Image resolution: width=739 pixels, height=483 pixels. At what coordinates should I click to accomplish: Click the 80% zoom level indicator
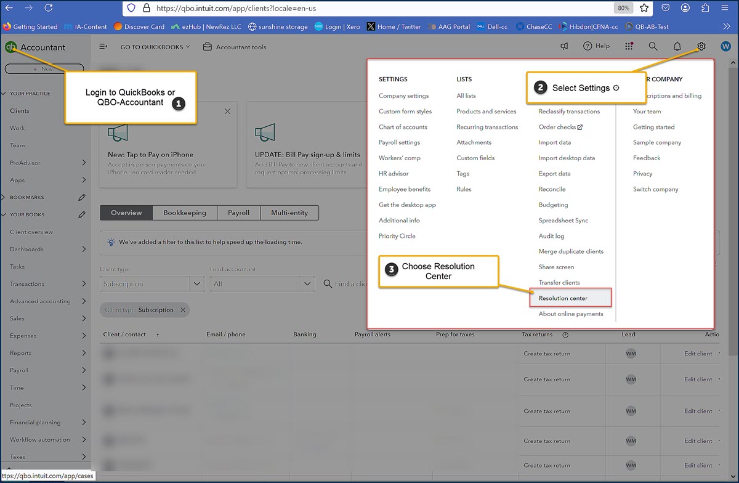click(x=623, y=8)
